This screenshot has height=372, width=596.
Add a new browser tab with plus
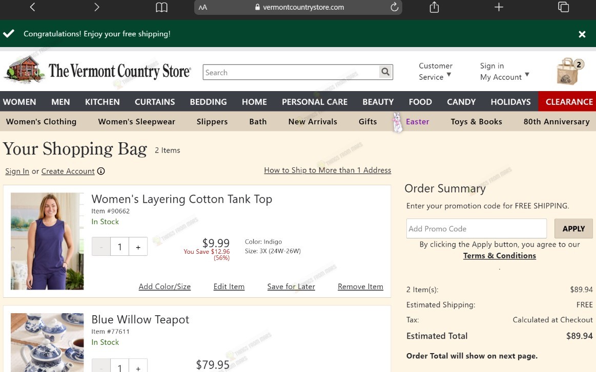click(x=499, y=7)
